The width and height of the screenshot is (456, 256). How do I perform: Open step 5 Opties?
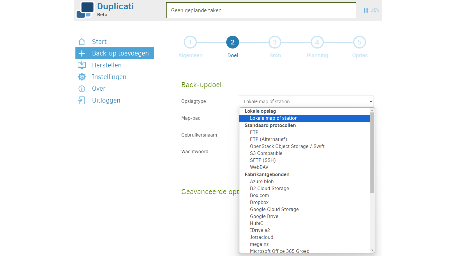pos(360,42)
